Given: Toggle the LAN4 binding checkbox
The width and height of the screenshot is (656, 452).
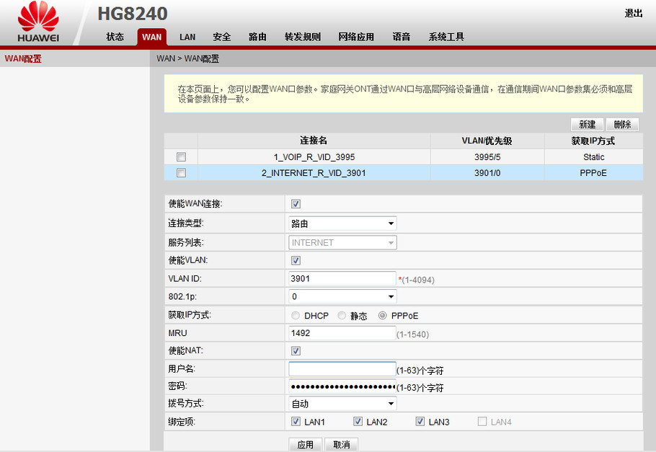Looking at the screenshot, I should [482, 421].
